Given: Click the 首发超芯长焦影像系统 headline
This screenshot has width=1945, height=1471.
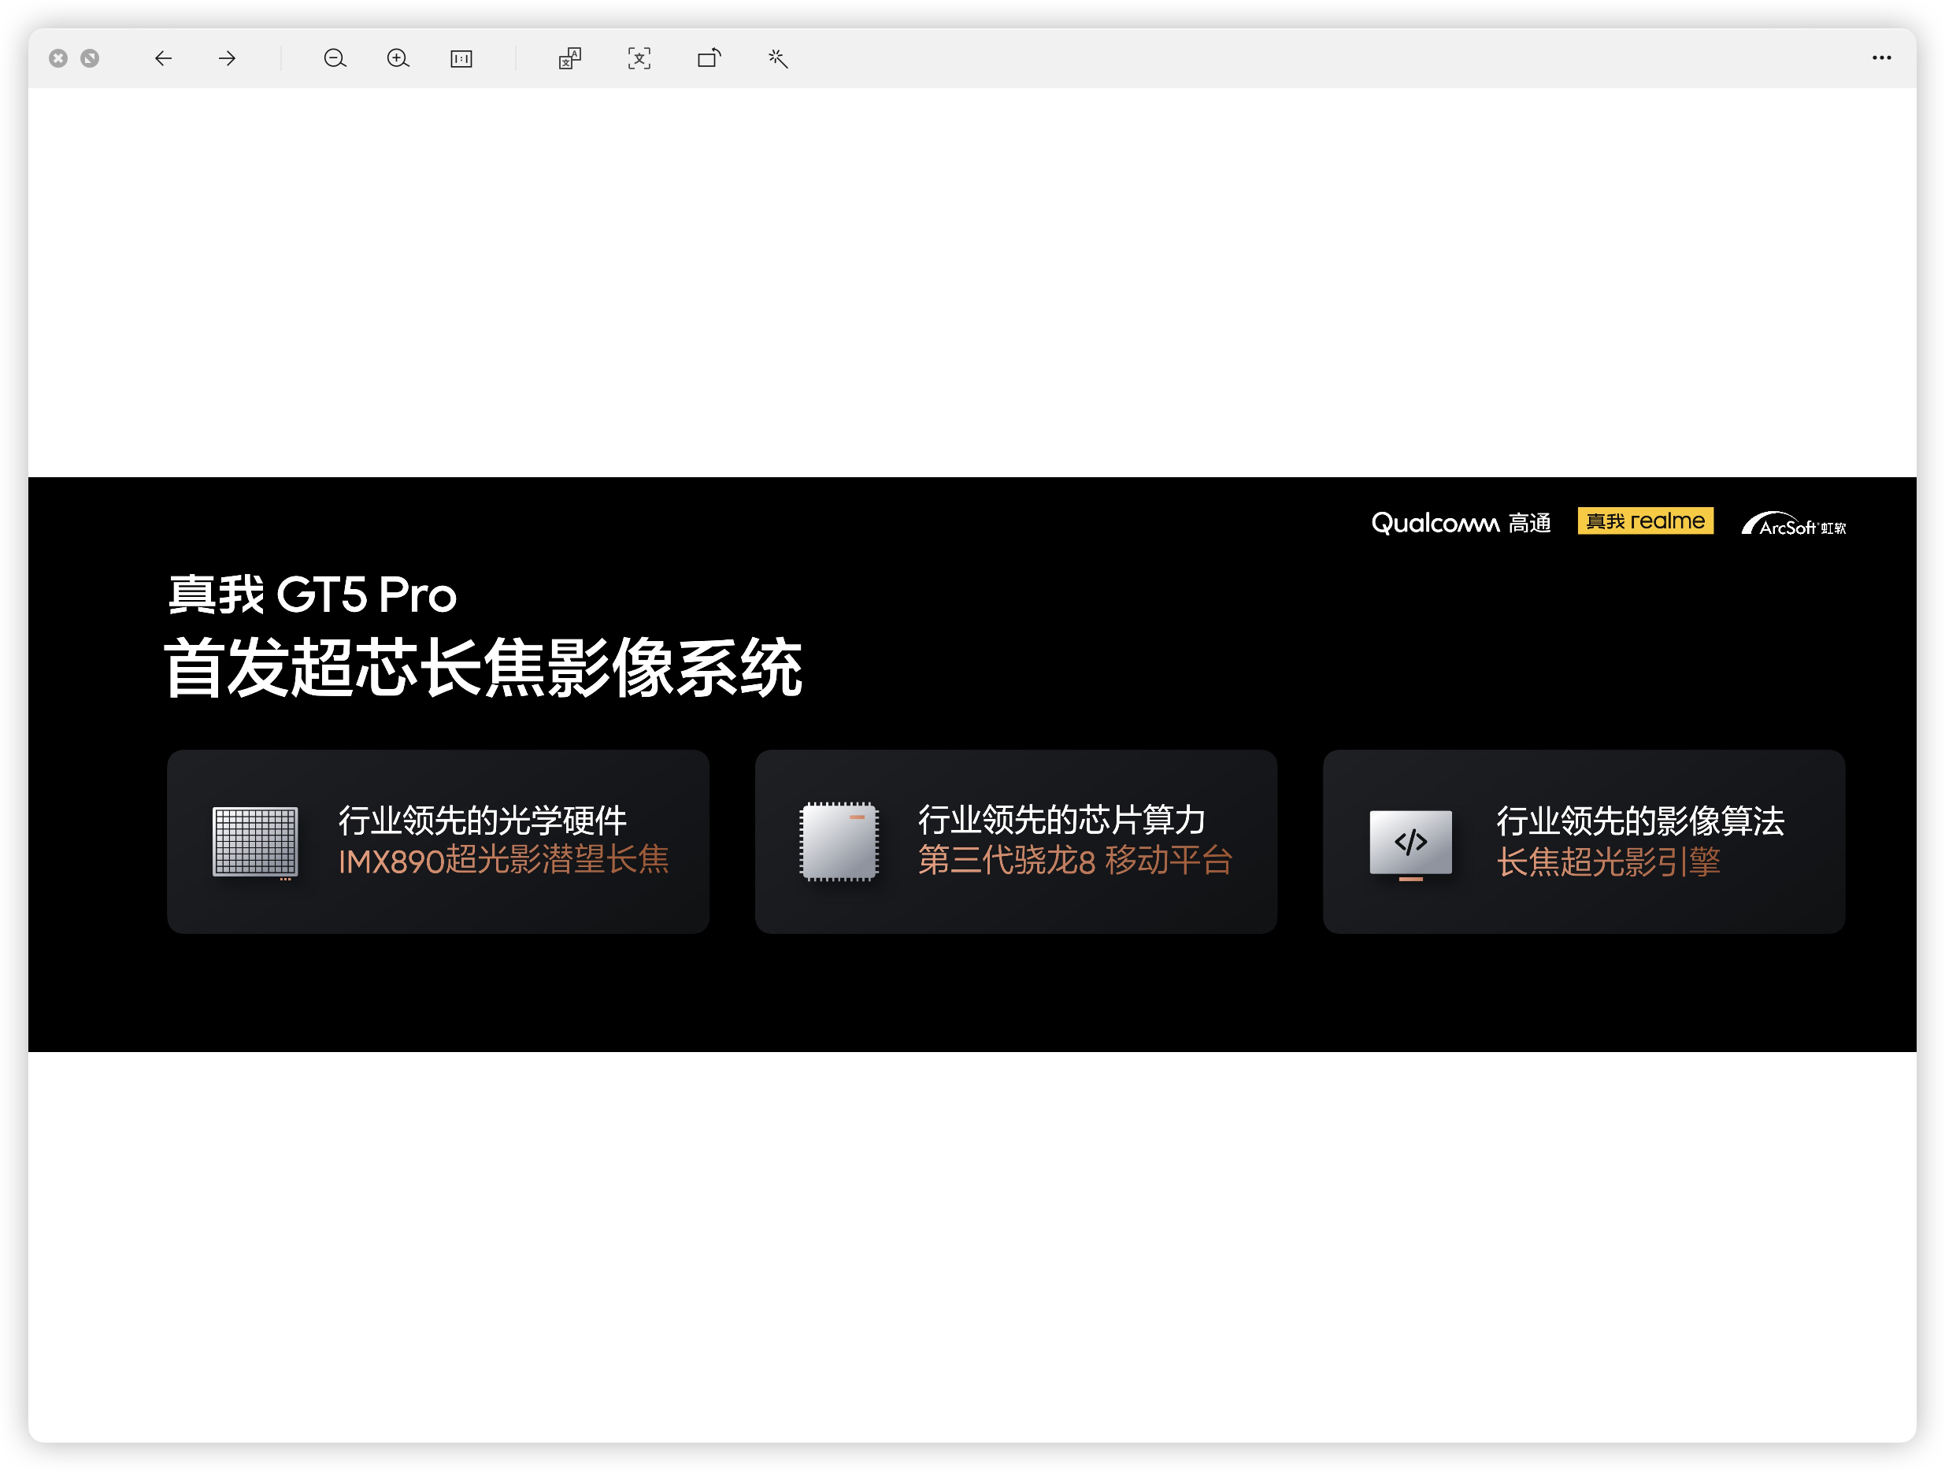Looking at the screenshot, I should click(x=483, y=669).
